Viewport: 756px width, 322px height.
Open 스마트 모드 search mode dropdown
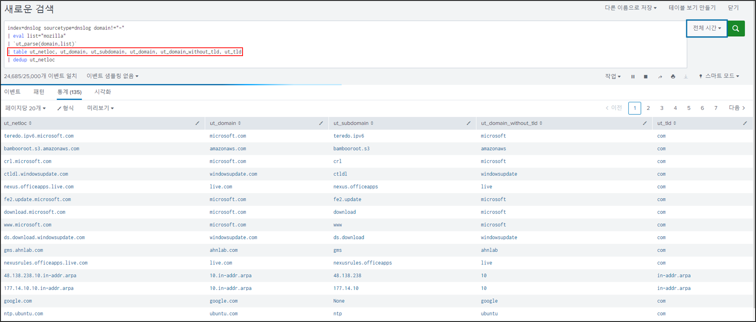pos(719,76)
